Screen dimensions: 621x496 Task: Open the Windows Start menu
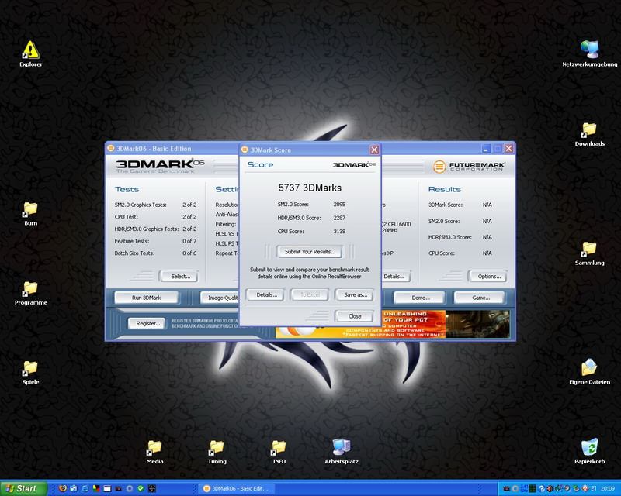point(24,488)
